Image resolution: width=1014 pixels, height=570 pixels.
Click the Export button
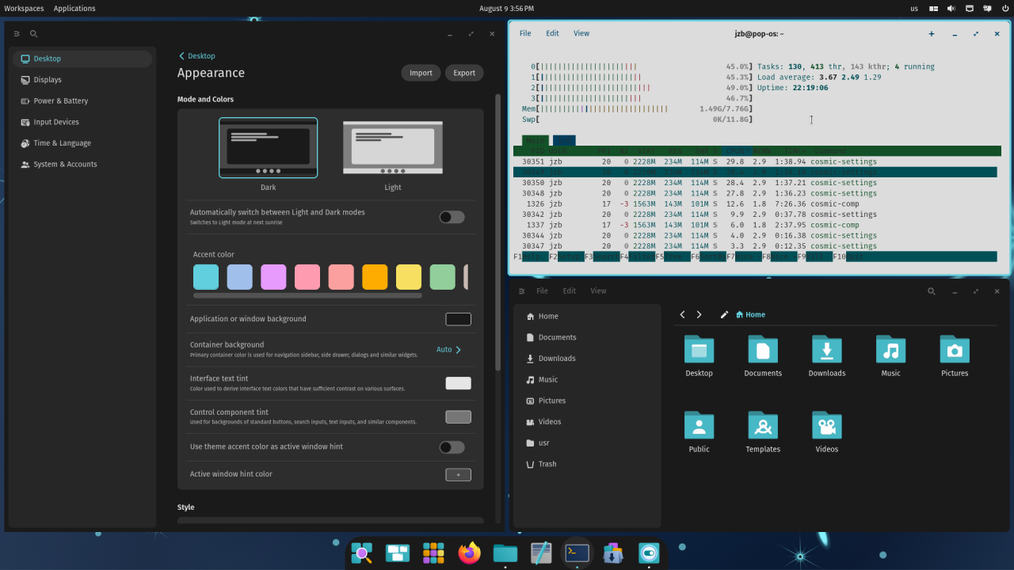tap(464, 73)
